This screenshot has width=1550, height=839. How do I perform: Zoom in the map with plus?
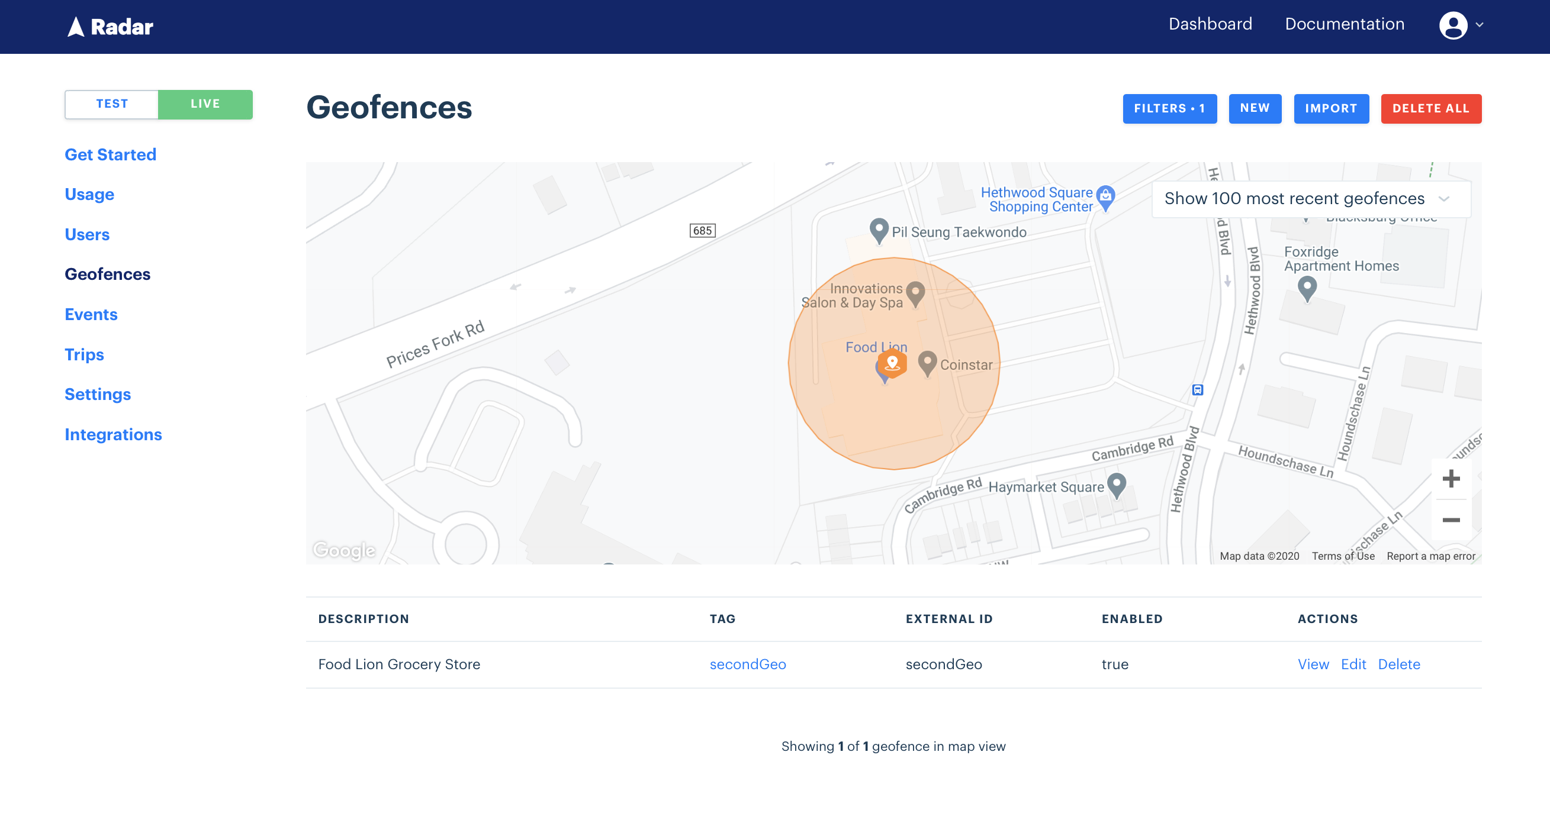point(1451,479)
